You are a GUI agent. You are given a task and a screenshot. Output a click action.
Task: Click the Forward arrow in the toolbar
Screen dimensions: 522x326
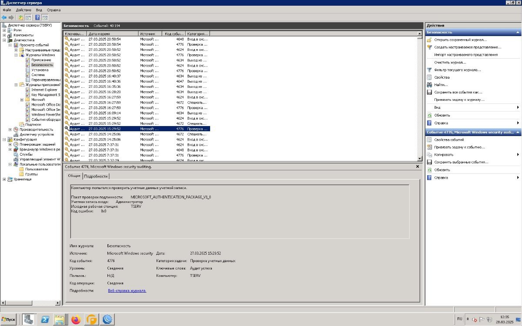pos(10,17)
